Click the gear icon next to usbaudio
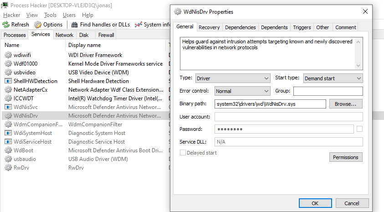 (8, 159)
